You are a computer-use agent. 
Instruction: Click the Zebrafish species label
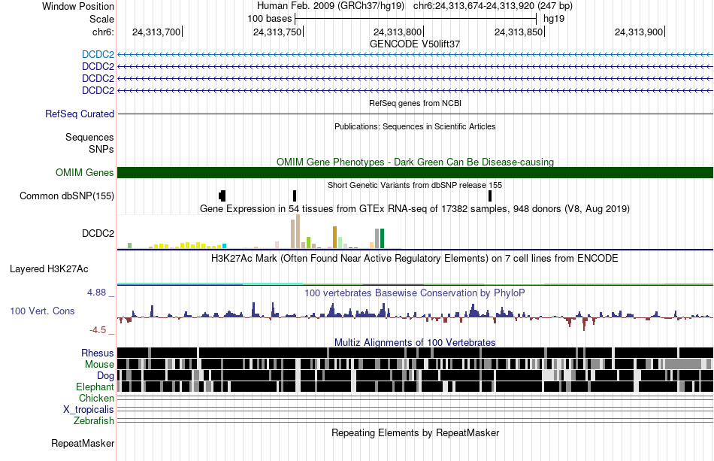(x=94, y=421)
